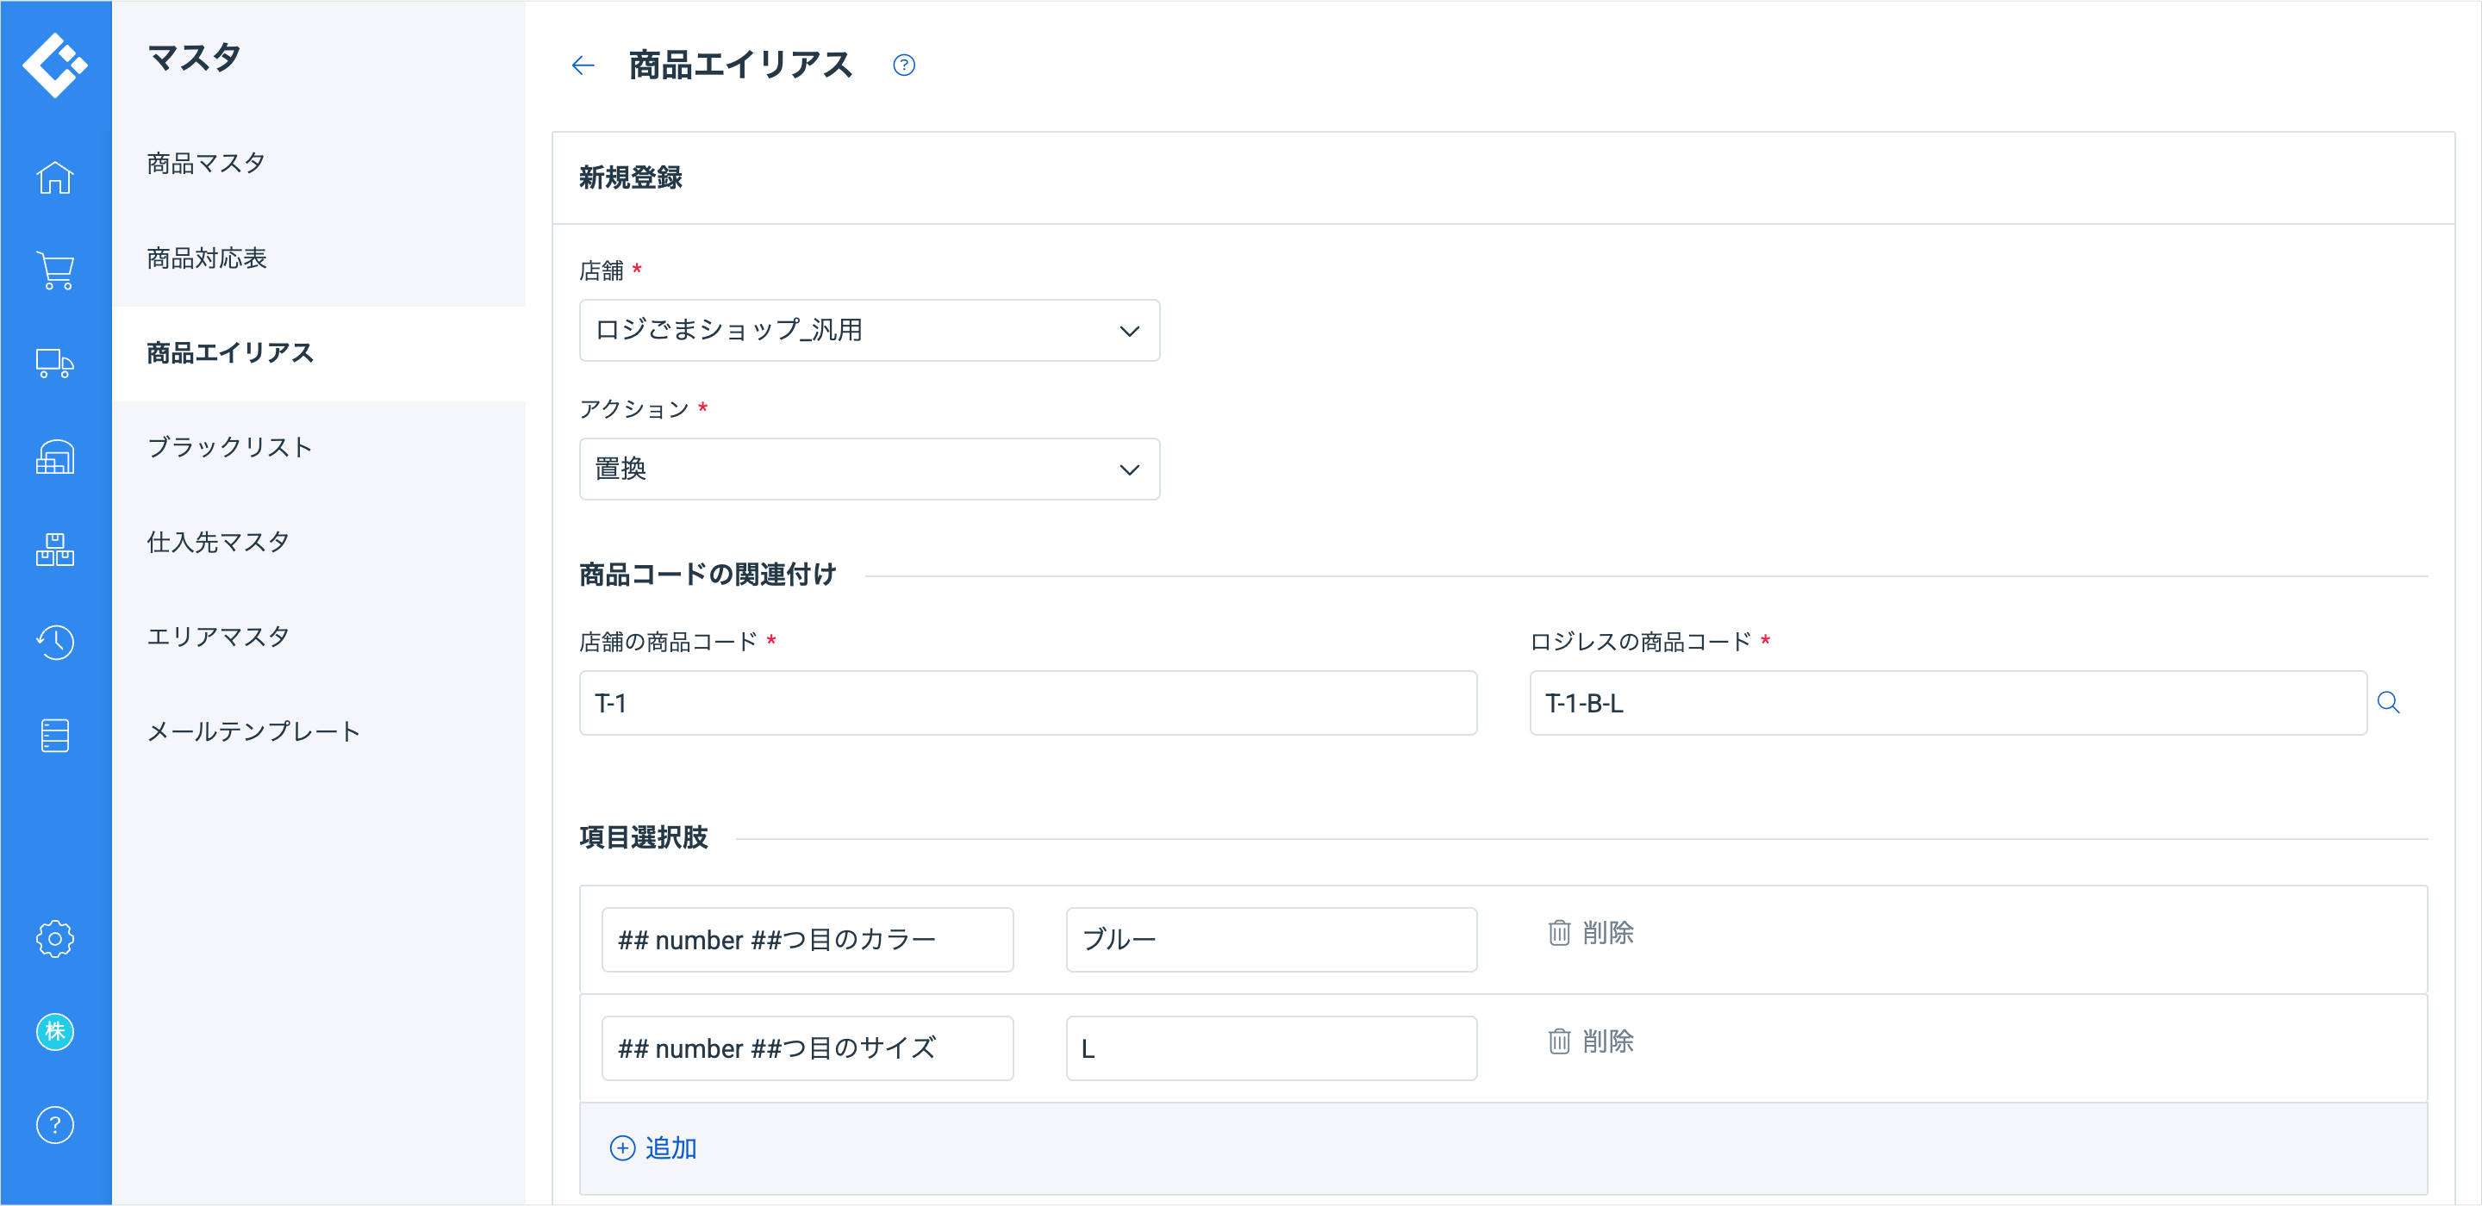The image size is (2482, 1206).
Task: Click the delivery truck icon
Action: pyautogui.click(x=55, y=364)
